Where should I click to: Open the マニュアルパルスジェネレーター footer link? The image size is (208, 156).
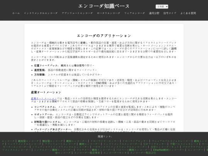coord(171,141)
